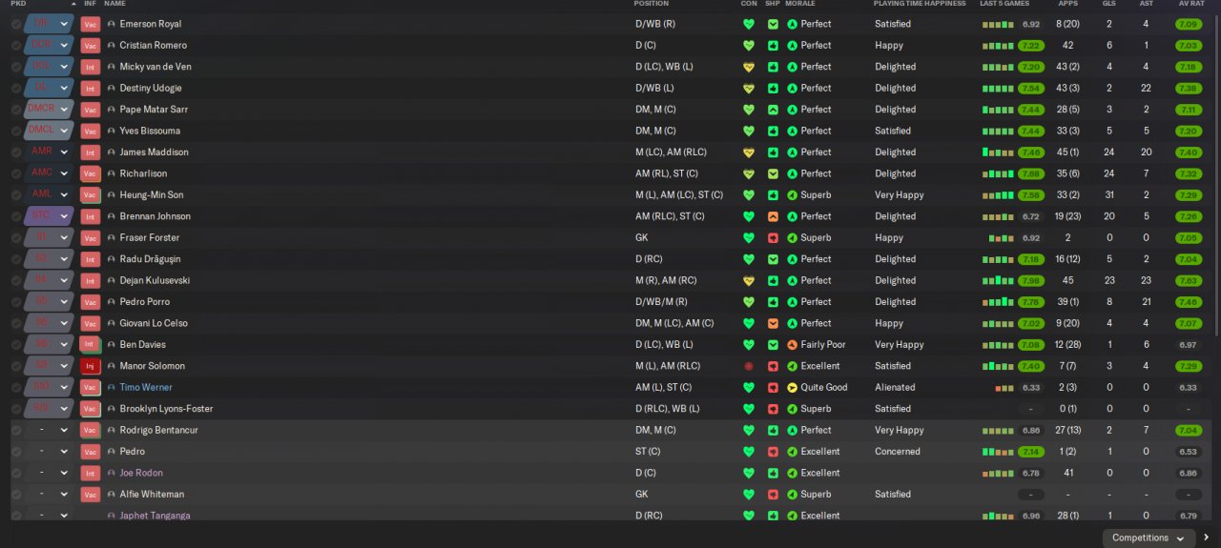1221x548 pixels.
Task: Tick the selection circle for Pedro Porro
Action: pyautogui.click(x=16, y=302)
